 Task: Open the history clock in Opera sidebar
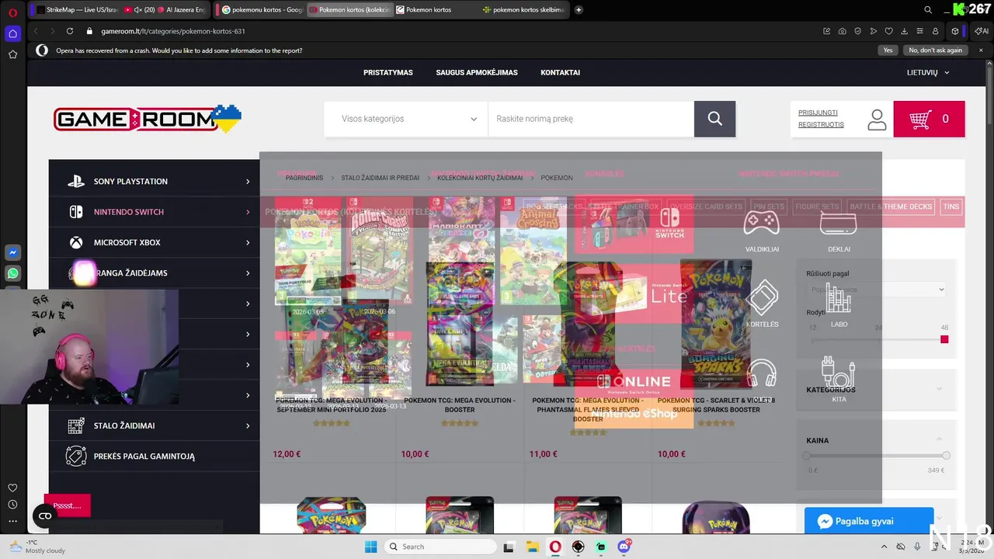12,505
